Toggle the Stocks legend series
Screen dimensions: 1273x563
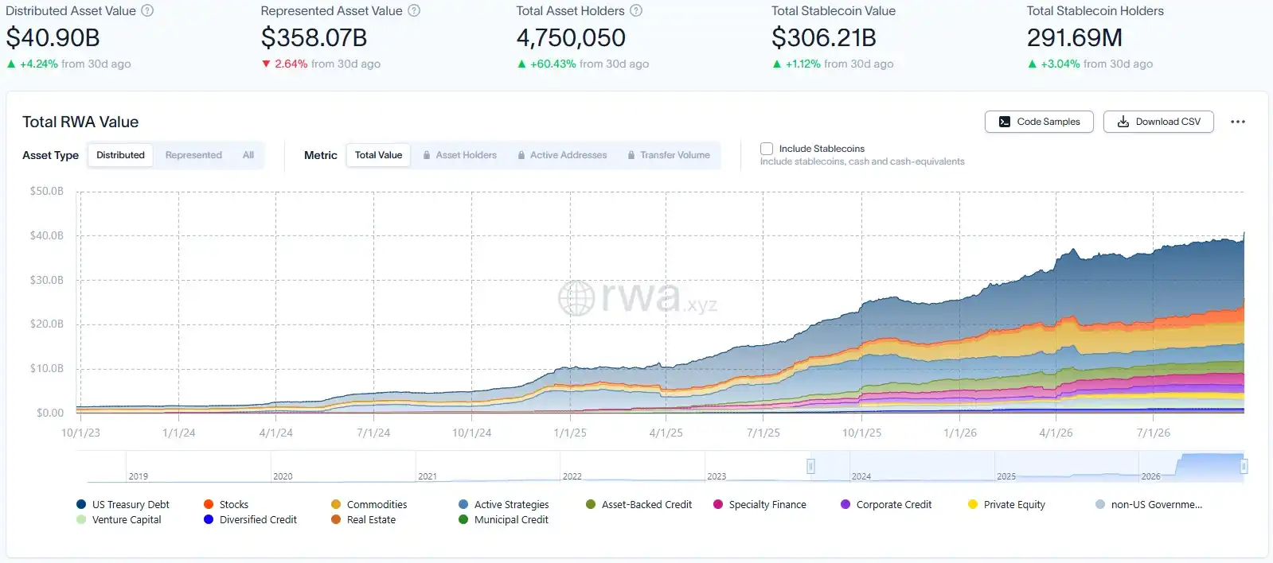pos(226,504)
